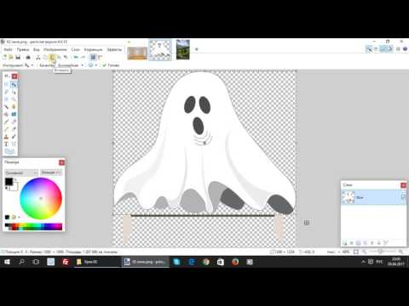Toggle the rulers button
This screenshot has width=409, height=306.
coord(101,57)
